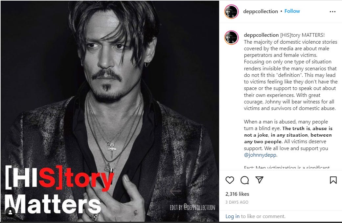Open deppcollection username in caption
This screenshot has width=342, height=223.
(261, 35)
